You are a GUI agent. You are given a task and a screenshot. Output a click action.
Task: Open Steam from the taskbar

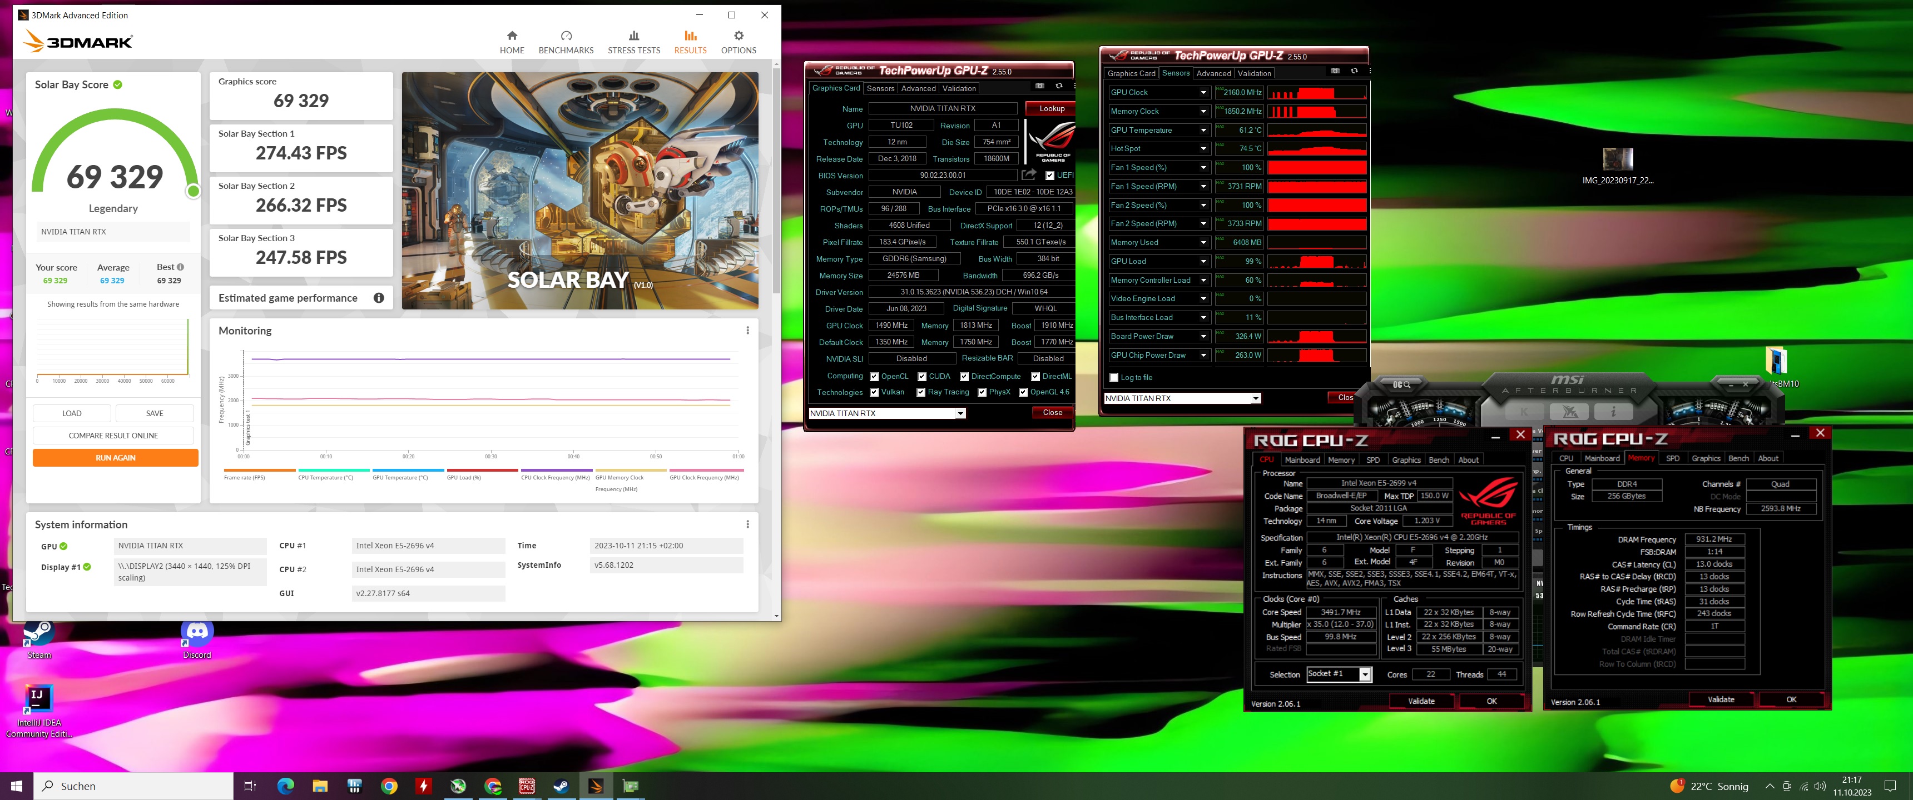coord(561,786)
